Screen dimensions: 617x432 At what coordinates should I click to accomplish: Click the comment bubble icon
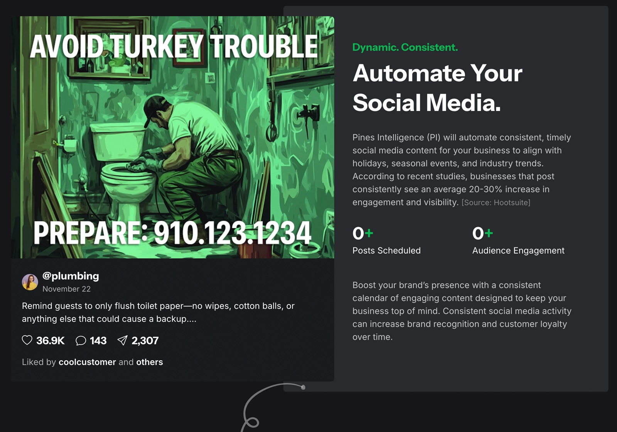pos(81,341)
